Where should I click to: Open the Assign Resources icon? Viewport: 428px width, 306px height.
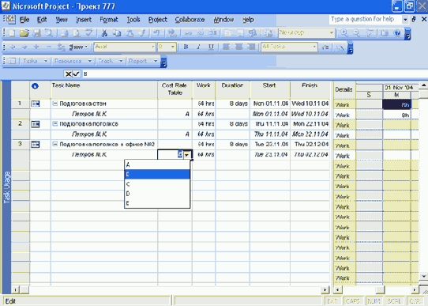pyautogui.click(x=253, y=33)
